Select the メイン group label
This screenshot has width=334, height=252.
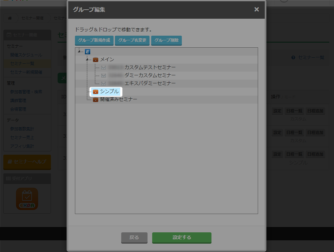point(107,59)
